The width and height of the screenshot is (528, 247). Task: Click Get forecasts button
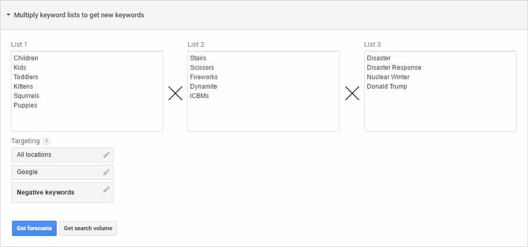coord(34,228)
